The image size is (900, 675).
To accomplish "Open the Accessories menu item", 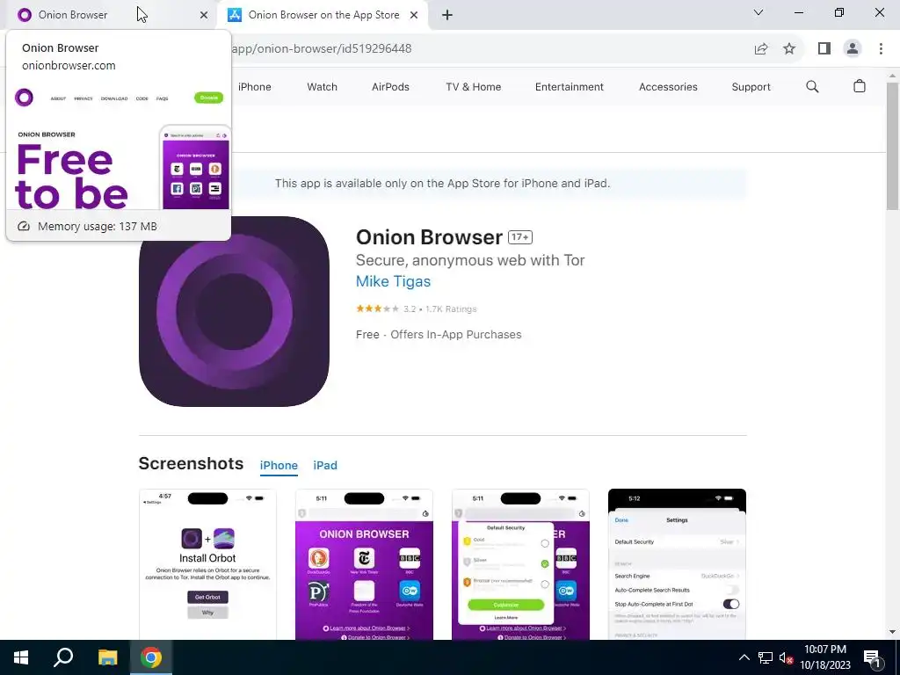I will [668, 87].
